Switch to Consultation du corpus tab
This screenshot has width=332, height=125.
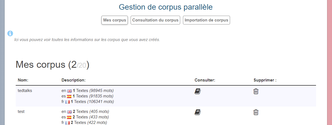tap(155, 20)
